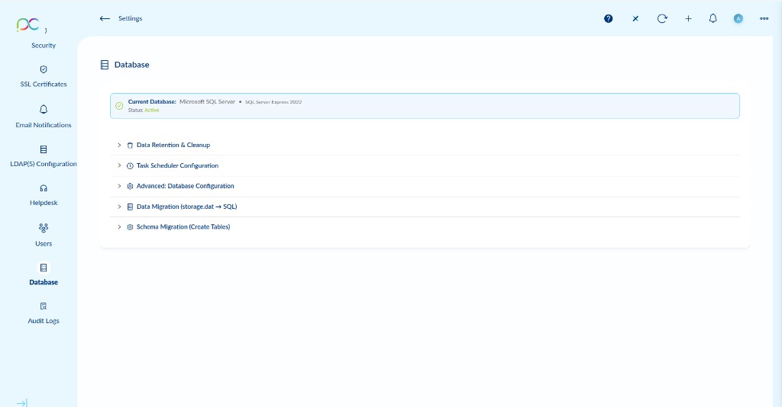Collapse the sidebar with the arrow icon
Image resolution: width=782 pixels, height=407 pixels.
tap(22, 403)
